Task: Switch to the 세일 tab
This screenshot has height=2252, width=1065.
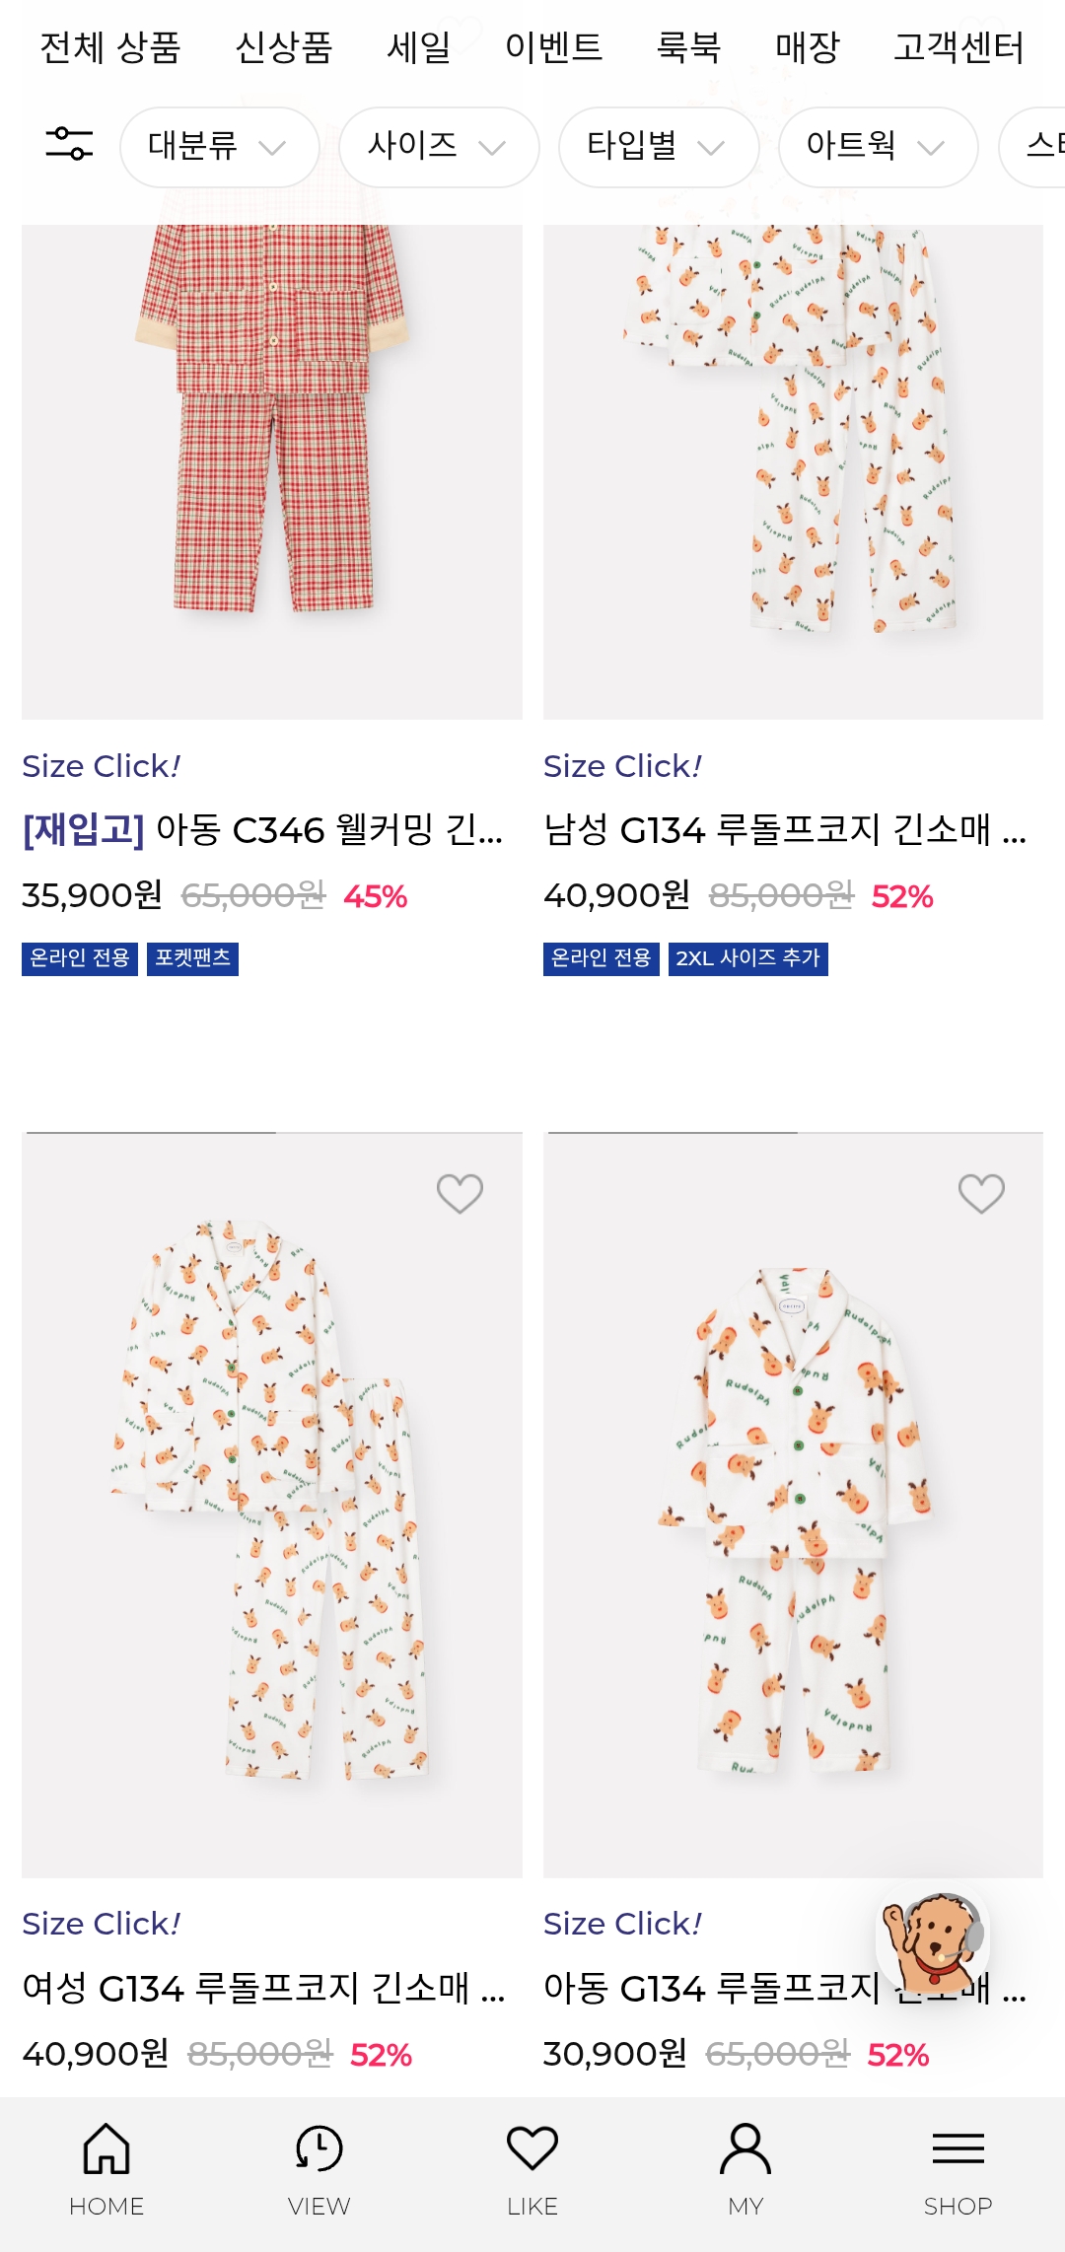Action: tap(419, 46)
